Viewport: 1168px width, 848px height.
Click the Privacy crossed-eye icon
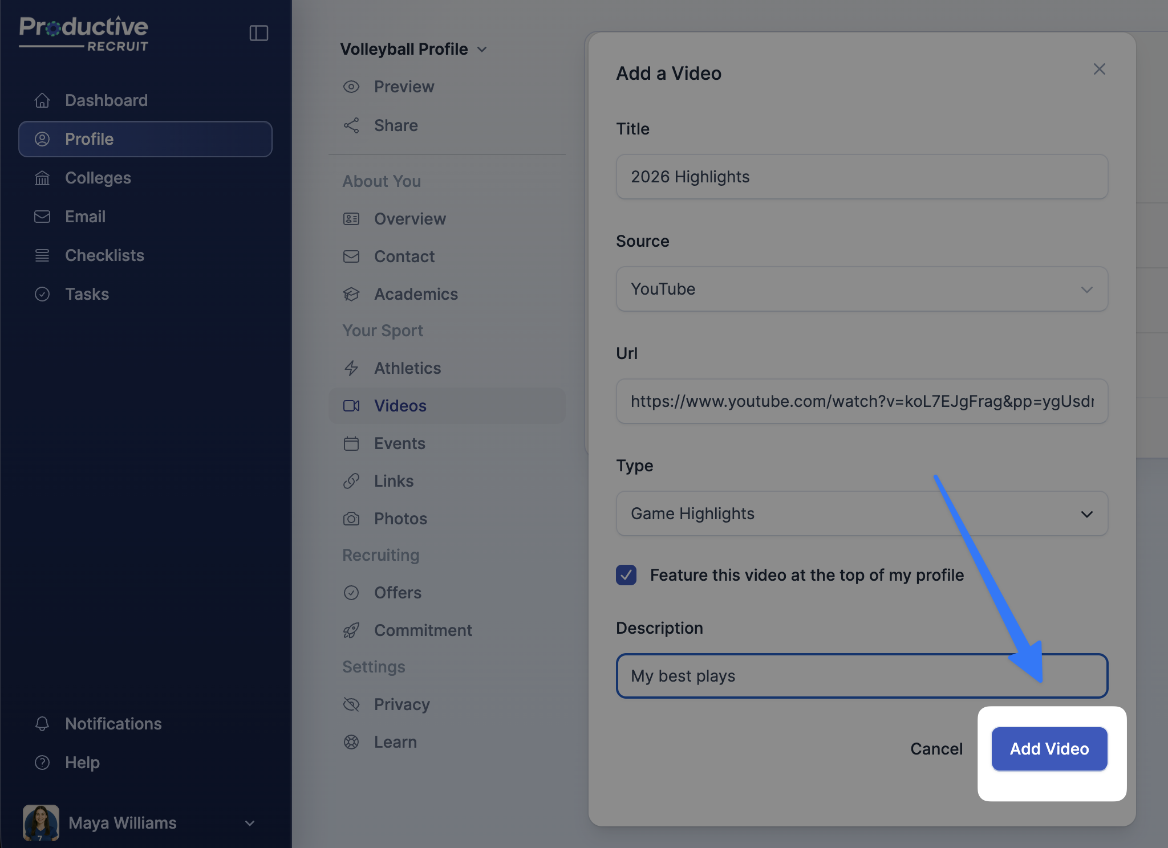coord(351,704)
